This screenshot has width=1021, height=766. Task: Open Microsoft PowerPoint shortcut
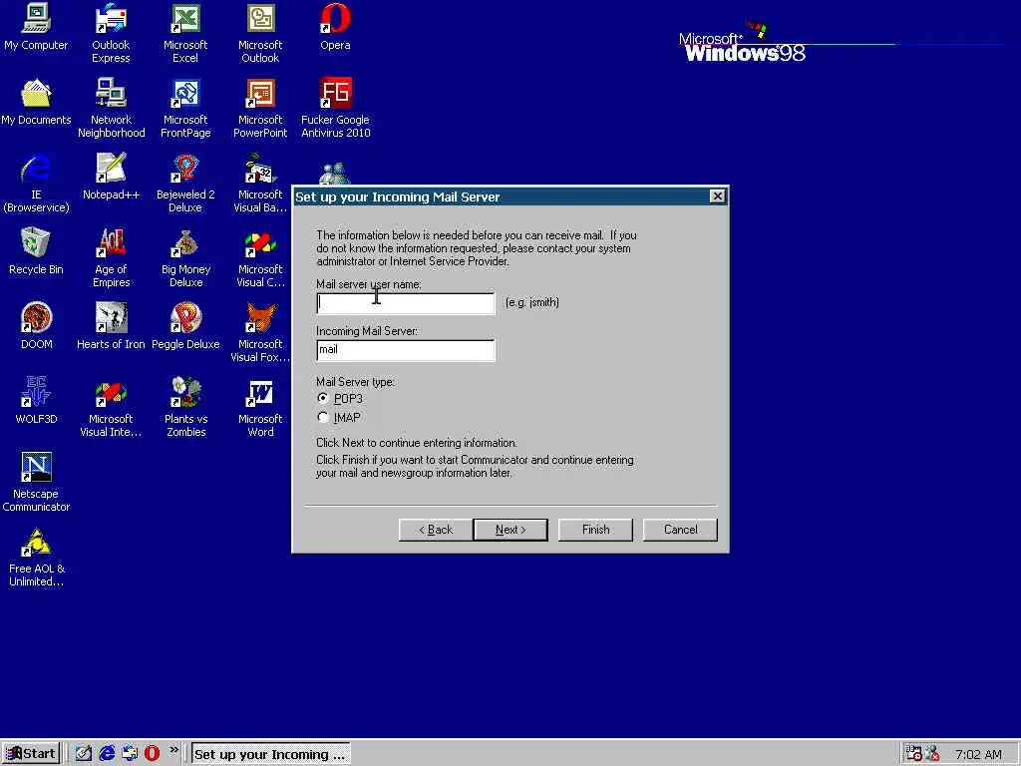pos(260,108)
